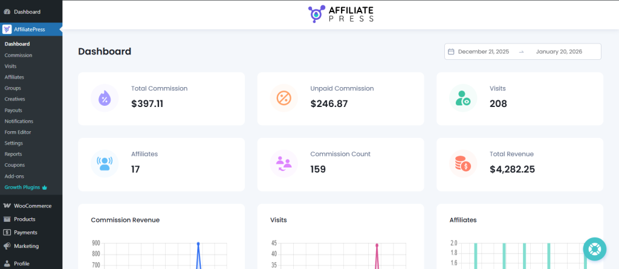Open the Add-ons submenu page

pos(15,176)
